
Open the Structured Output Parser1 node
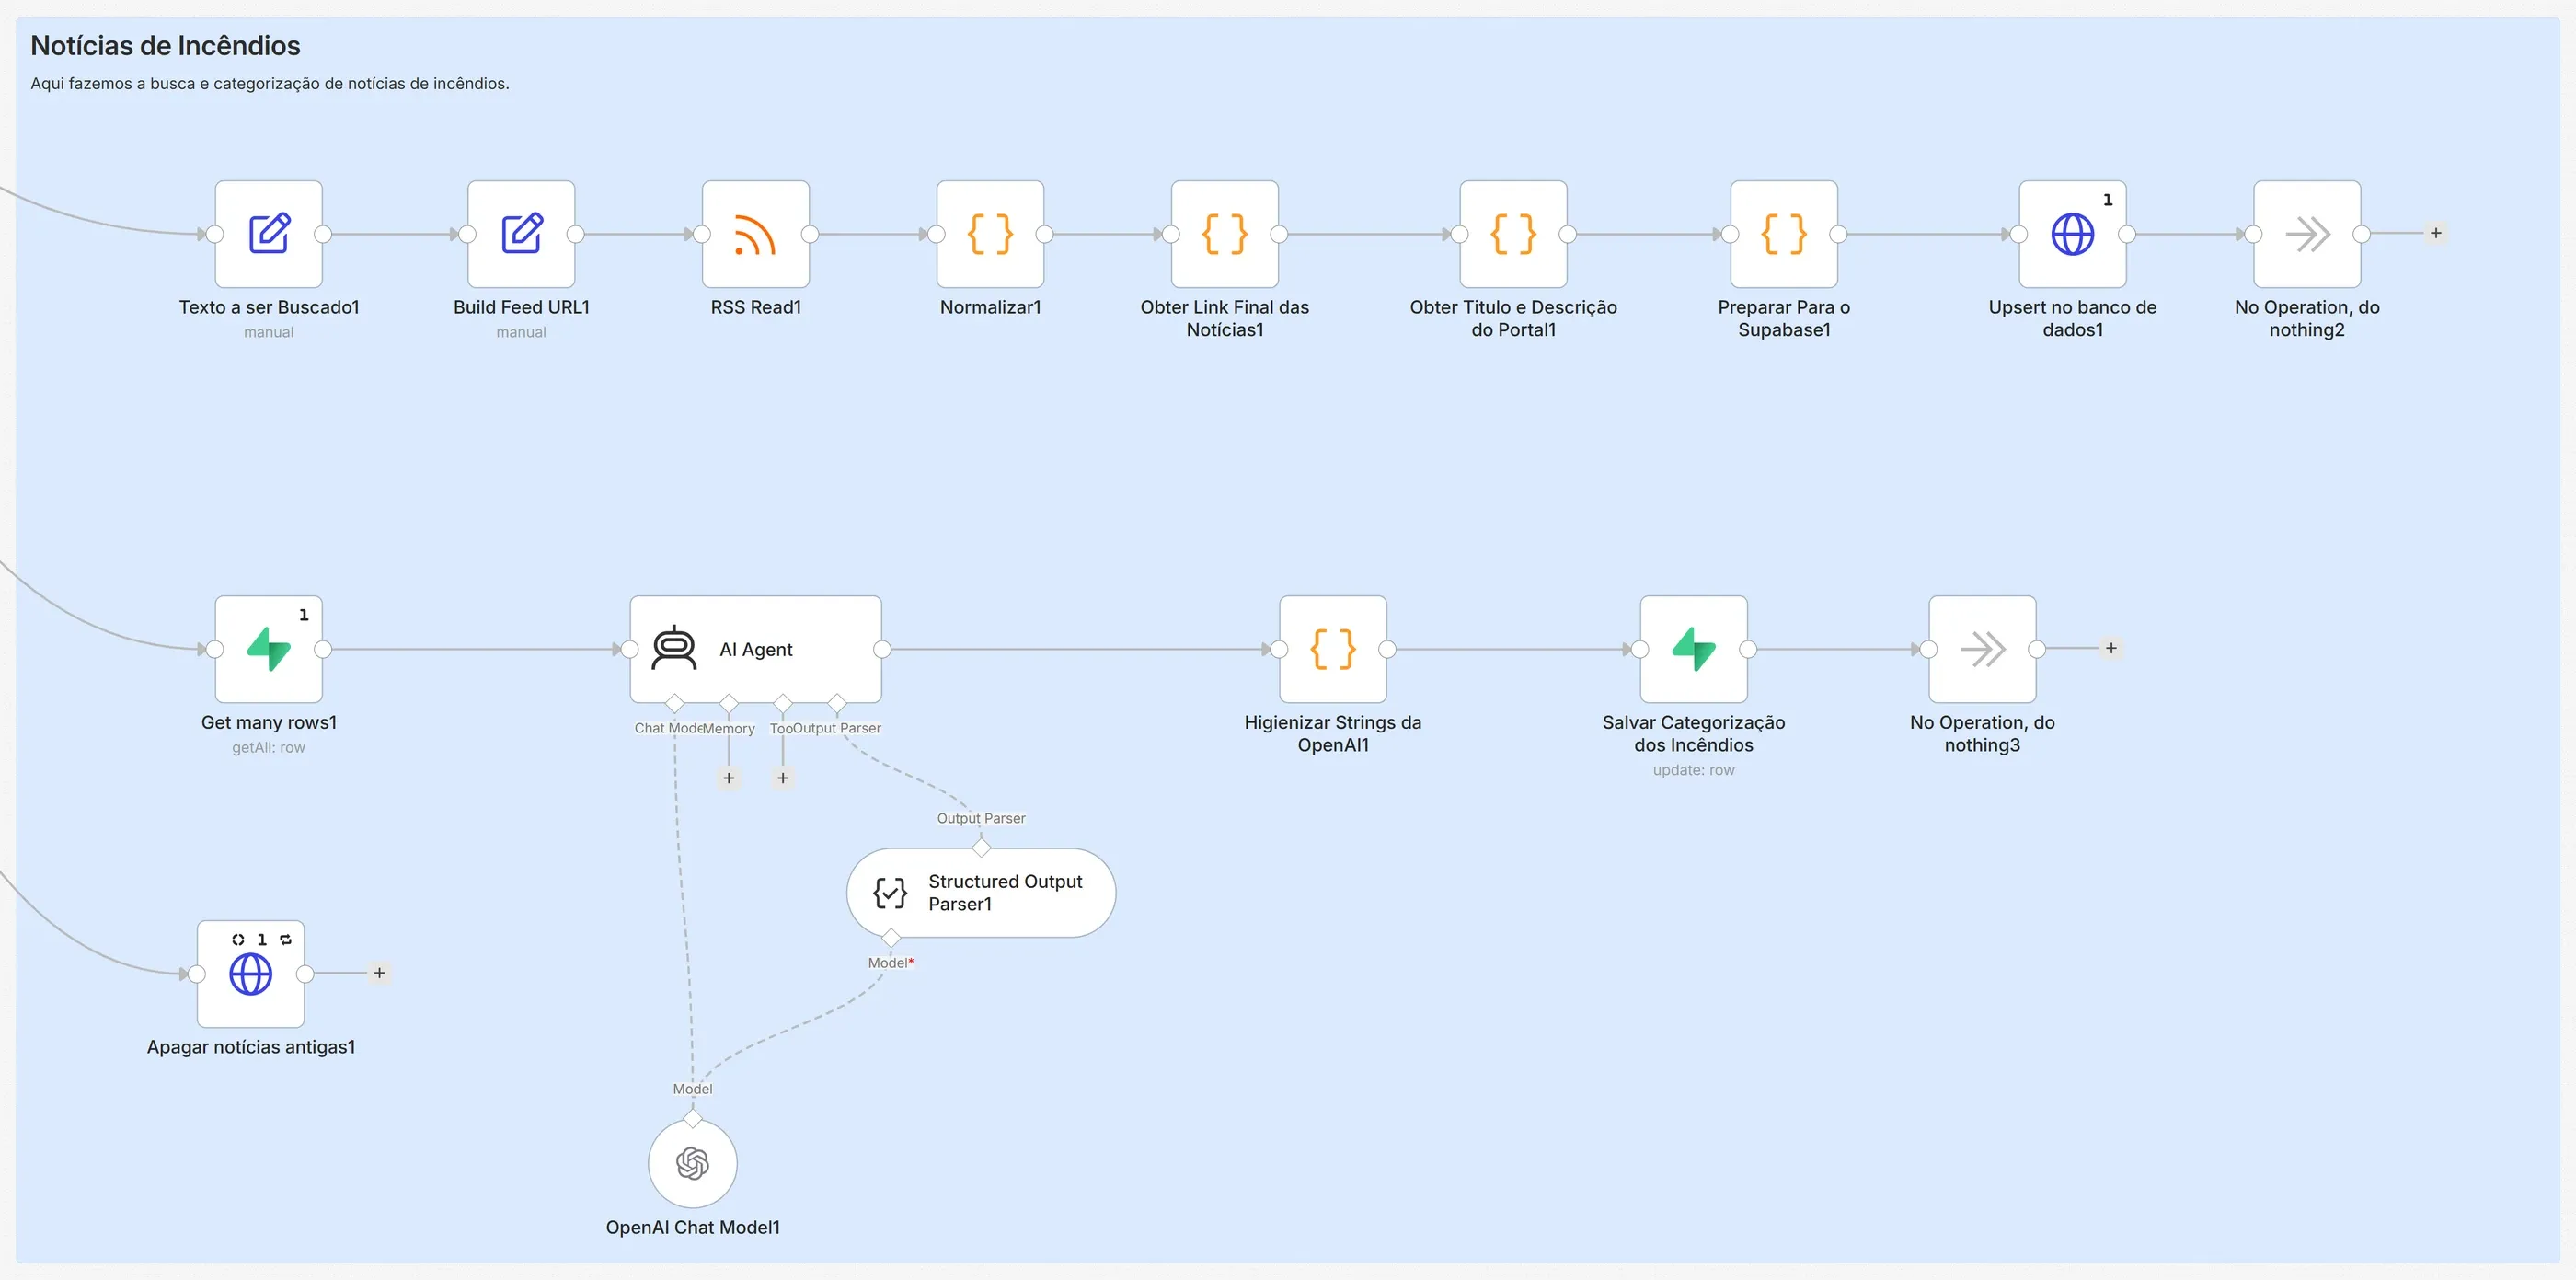point(981,893)
